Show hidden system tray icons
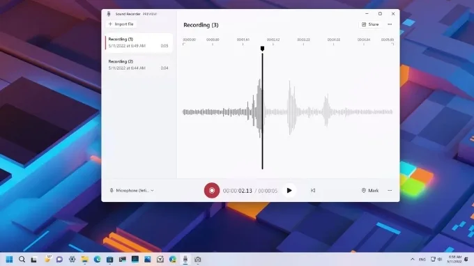 click(x=413, y=259)
